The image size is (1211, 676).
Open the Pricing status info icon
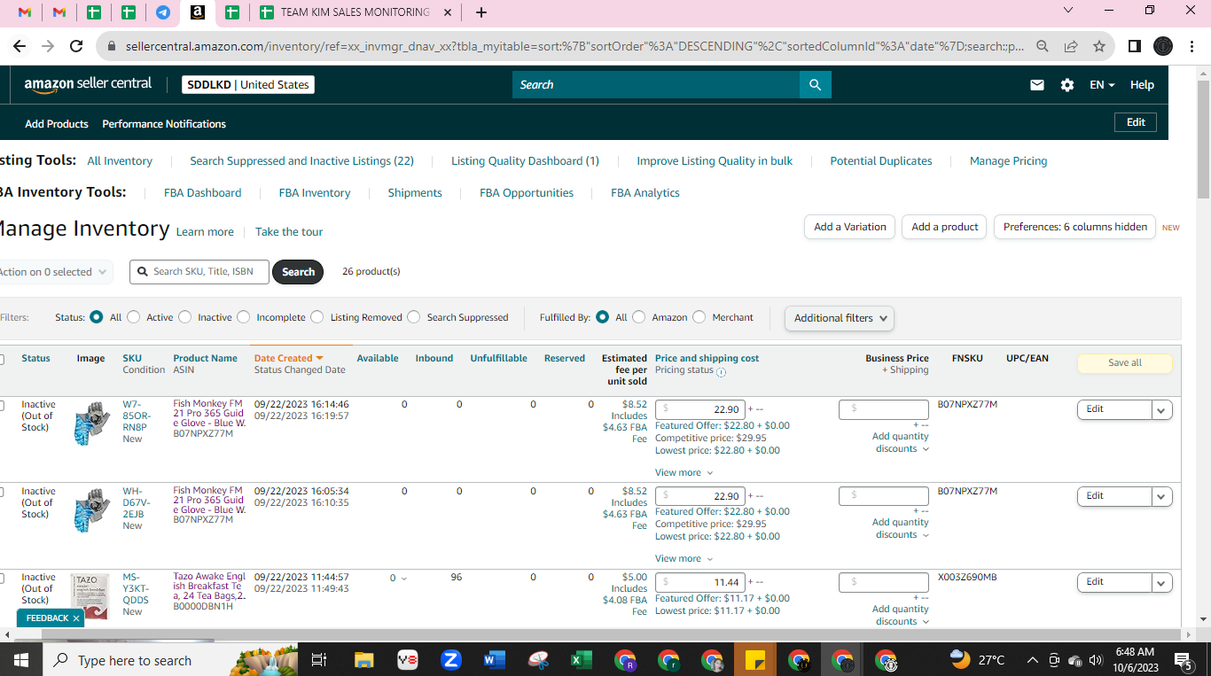[x=721, y=372]
